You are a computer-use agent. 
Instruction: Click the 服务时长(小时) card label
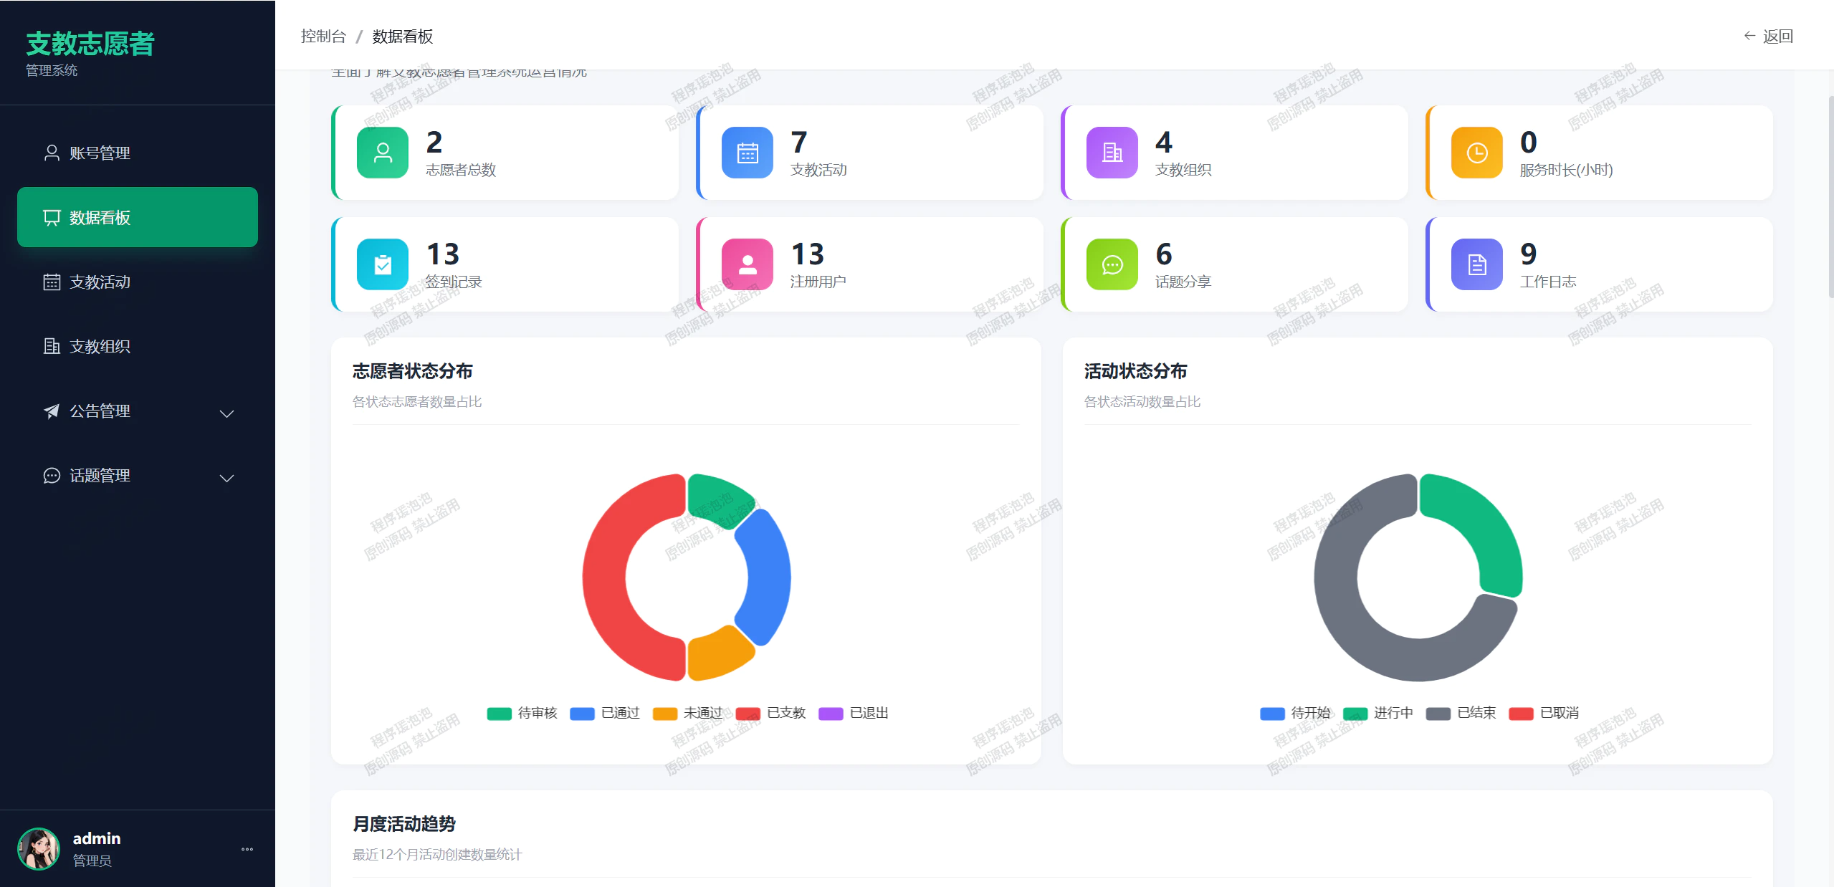pos(1567,170)
